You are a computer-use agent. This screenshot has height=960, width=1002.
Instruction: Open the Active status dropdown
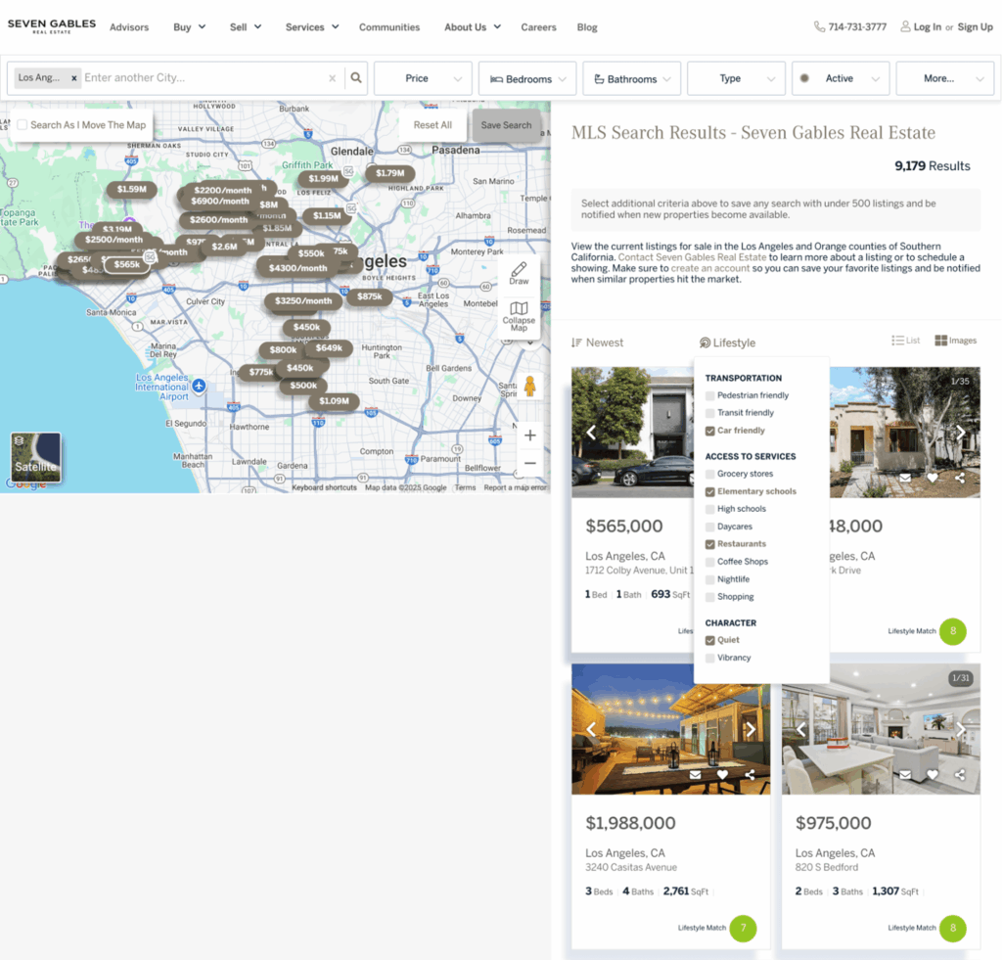(841, 78)
